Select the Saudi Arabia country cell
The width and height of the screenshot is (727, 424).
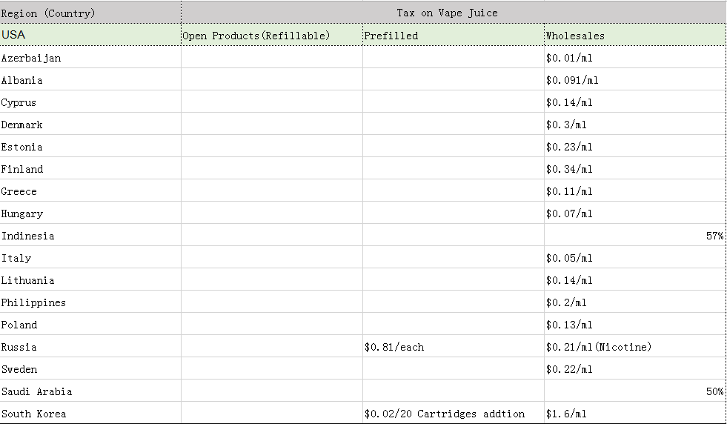pyautogui.click(x=90, y=391)
